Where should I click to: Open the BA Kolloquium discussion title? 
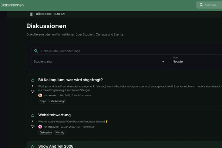(70, 80)
